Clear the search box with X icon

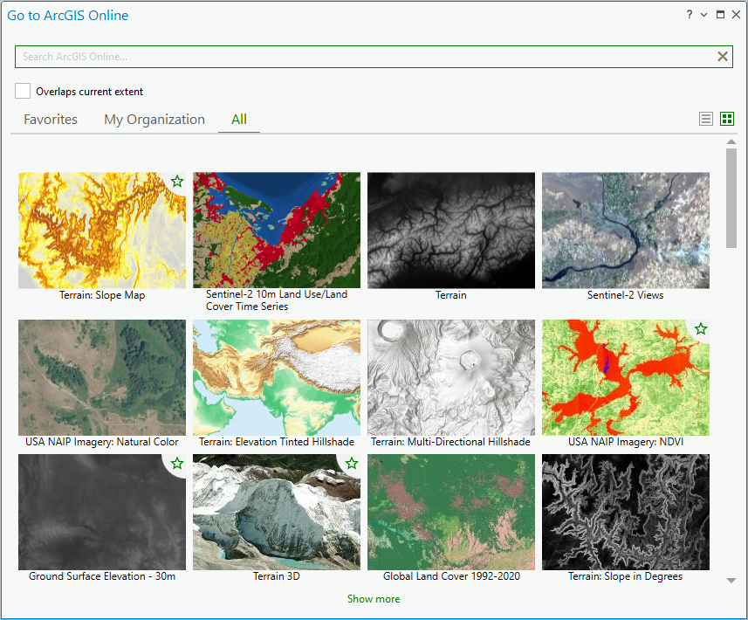[x=722, y=57]
